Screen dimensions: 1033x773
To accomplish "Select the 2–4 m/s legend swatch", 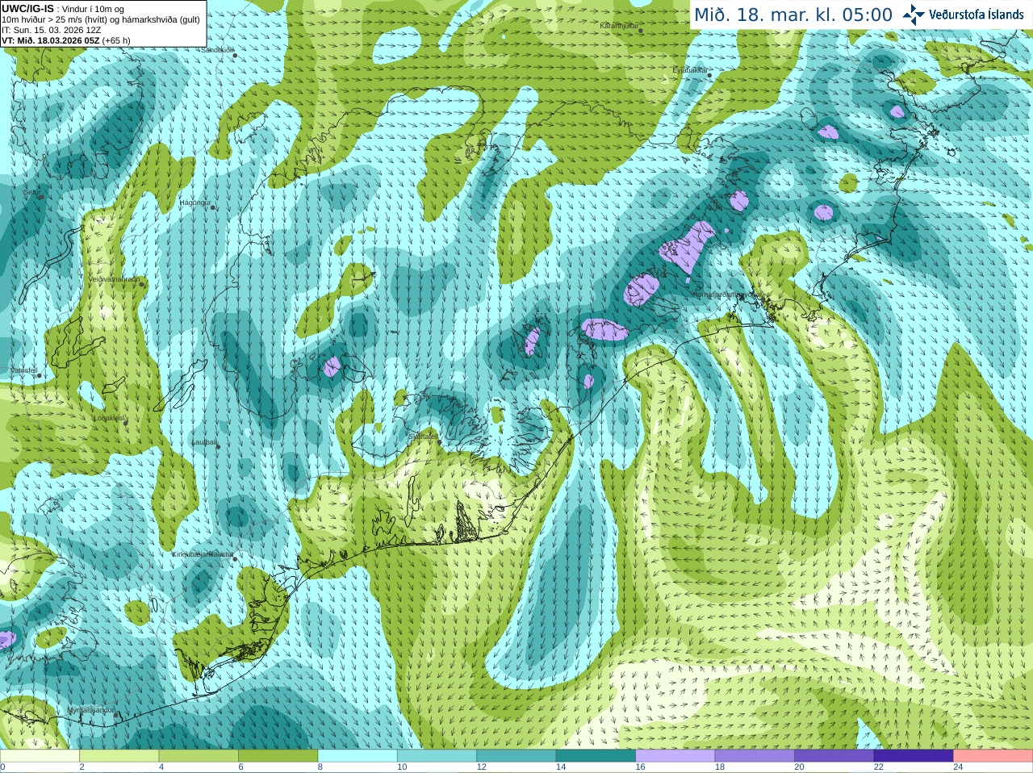I will [x=119, y=756].
